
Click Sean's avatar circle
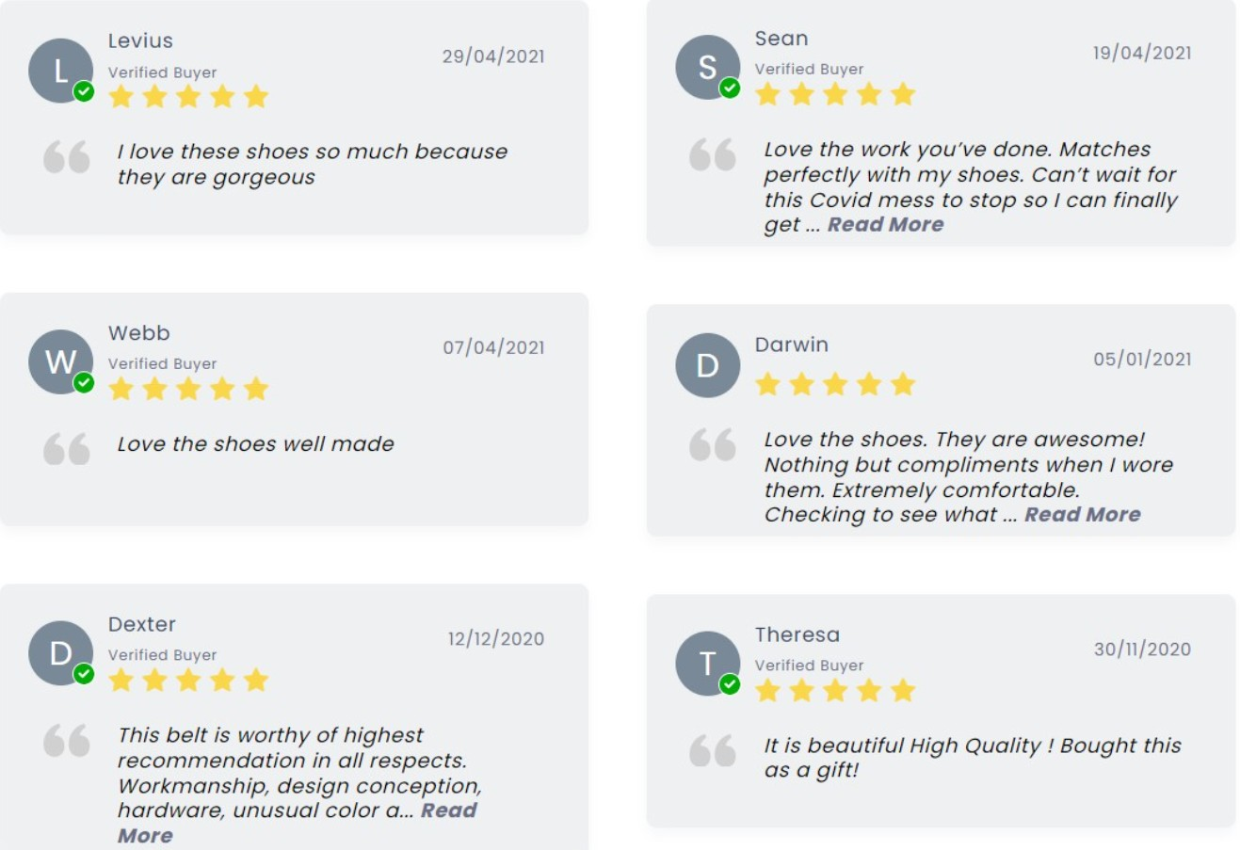coord(707,67)
